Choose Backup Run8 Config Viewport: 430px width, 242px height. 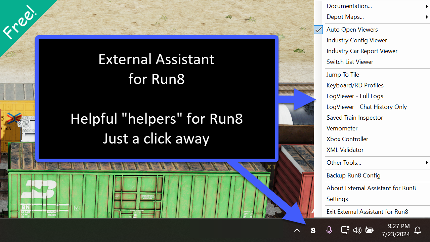coord(353,175)
